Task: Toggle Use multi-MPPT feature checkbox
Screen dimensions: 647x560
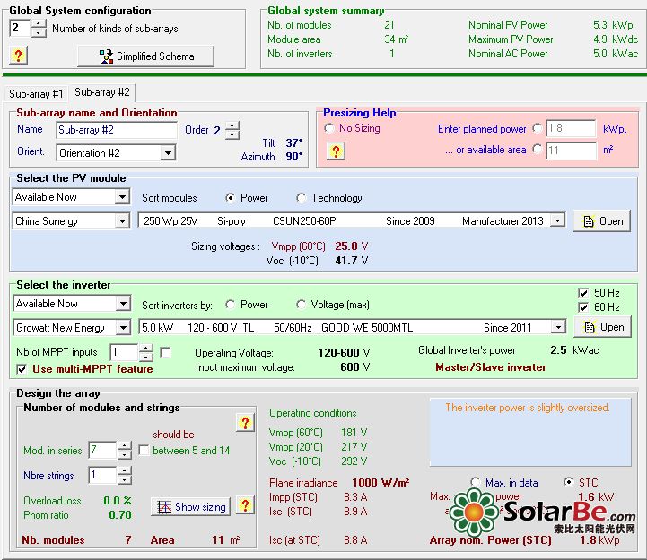Action: [22, 369]
